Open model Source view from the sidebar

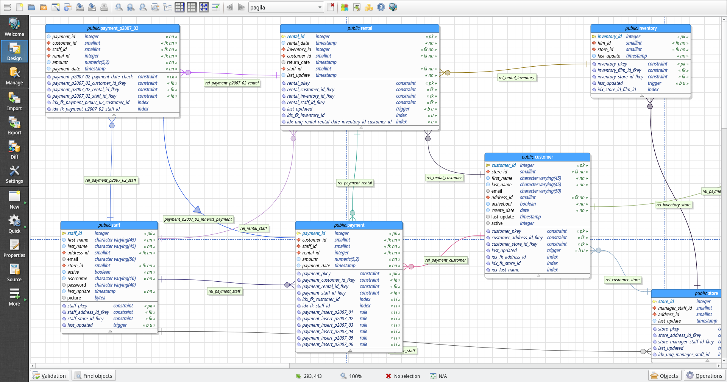14,272
